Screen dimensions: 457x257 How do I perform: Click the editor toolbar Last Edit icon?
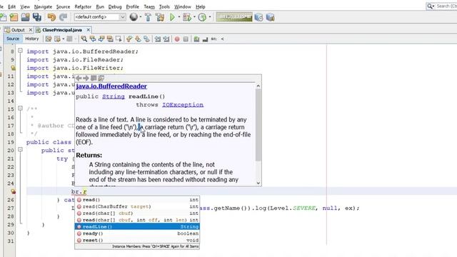[x=49, y=39]
